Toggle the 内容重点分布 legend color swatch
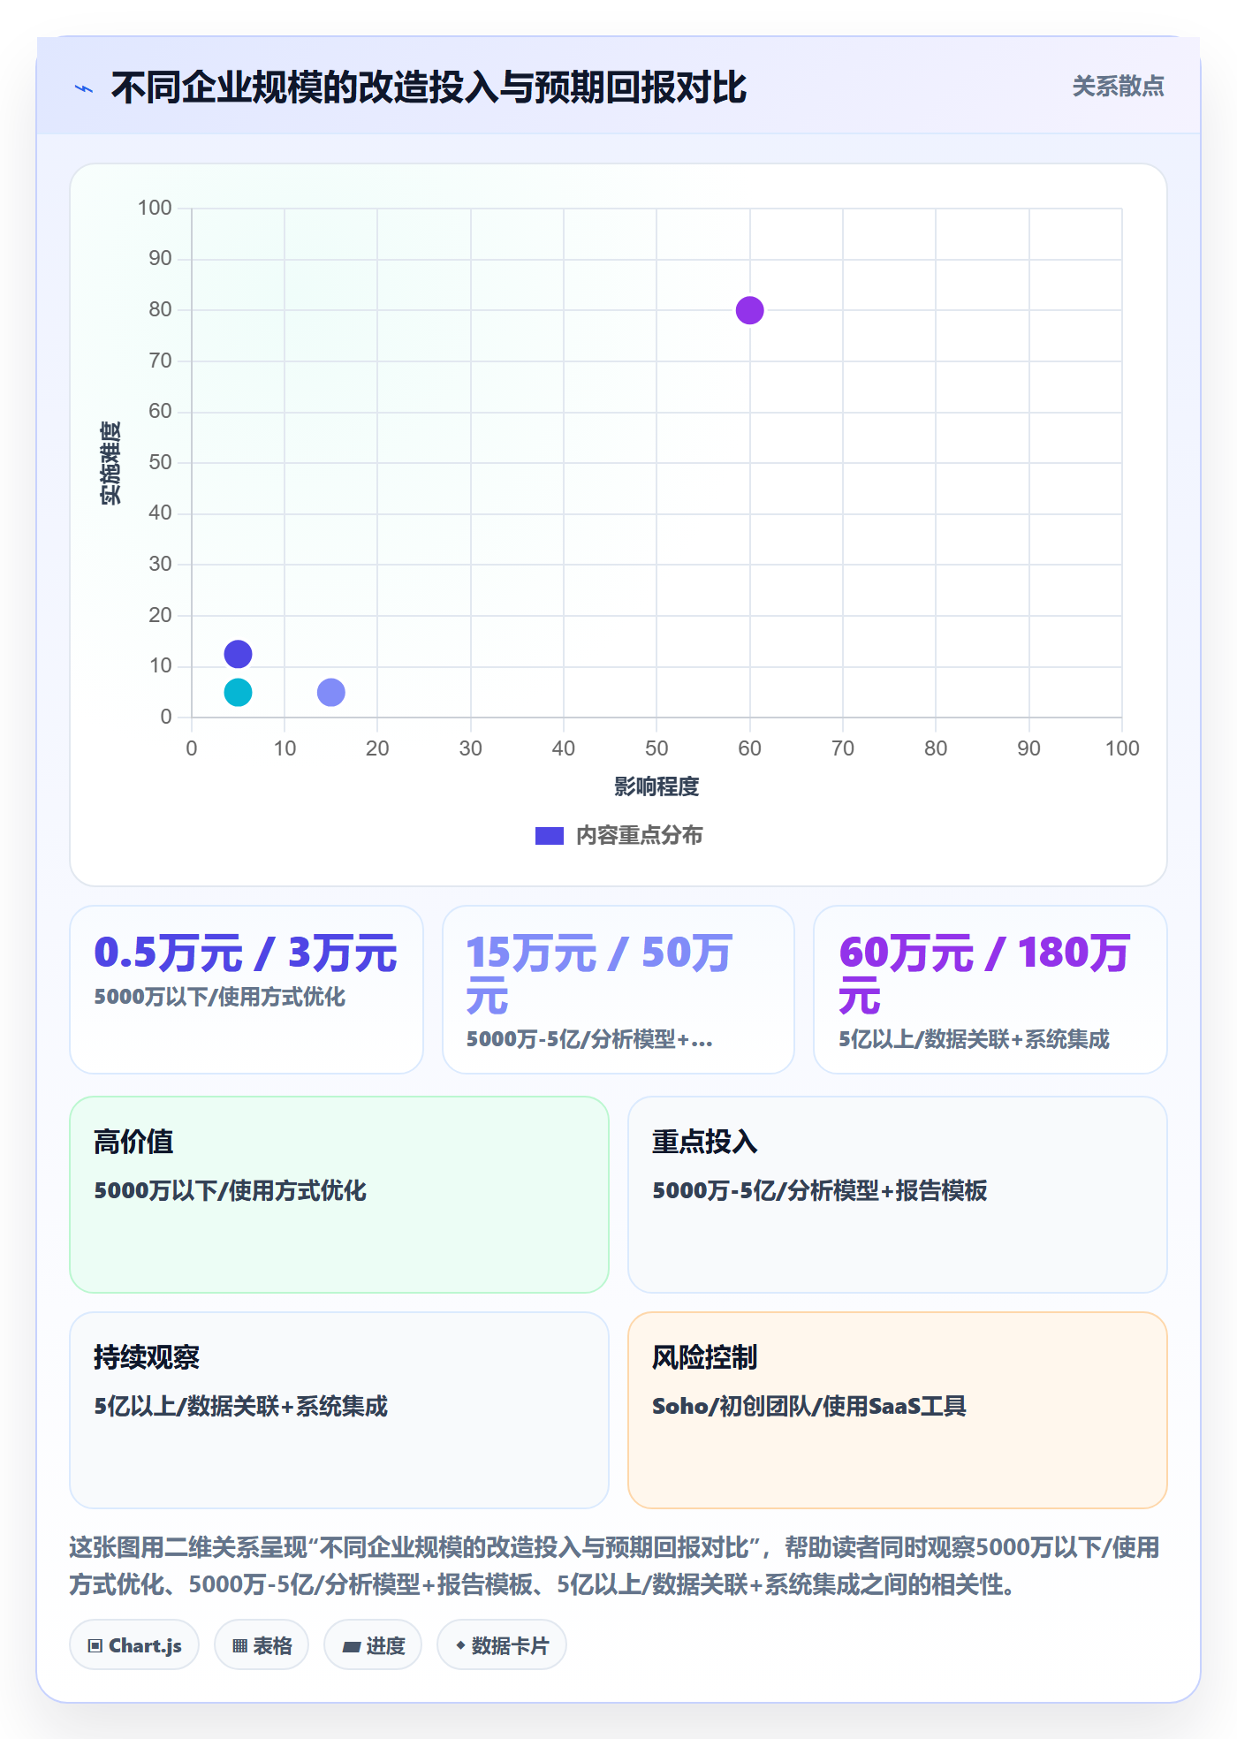Viewport: 1237px width, 1739px height. coord(549,836)
